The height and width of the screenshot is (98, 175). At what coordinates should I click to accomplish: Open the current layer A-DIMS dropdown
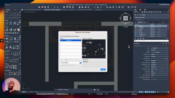coord(151,15)
